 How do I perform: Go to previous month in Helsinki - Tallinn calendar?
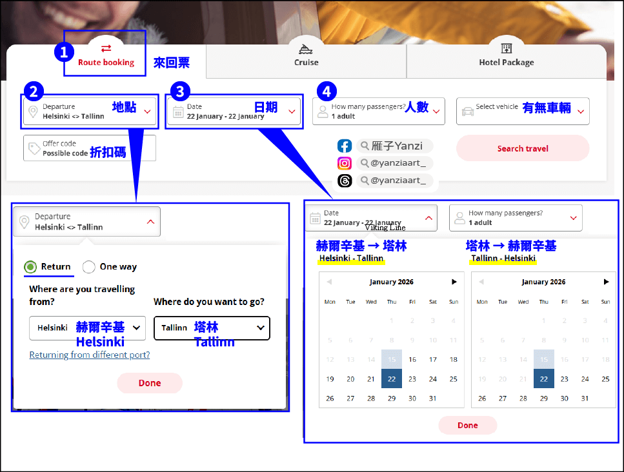tap(329, 282)
